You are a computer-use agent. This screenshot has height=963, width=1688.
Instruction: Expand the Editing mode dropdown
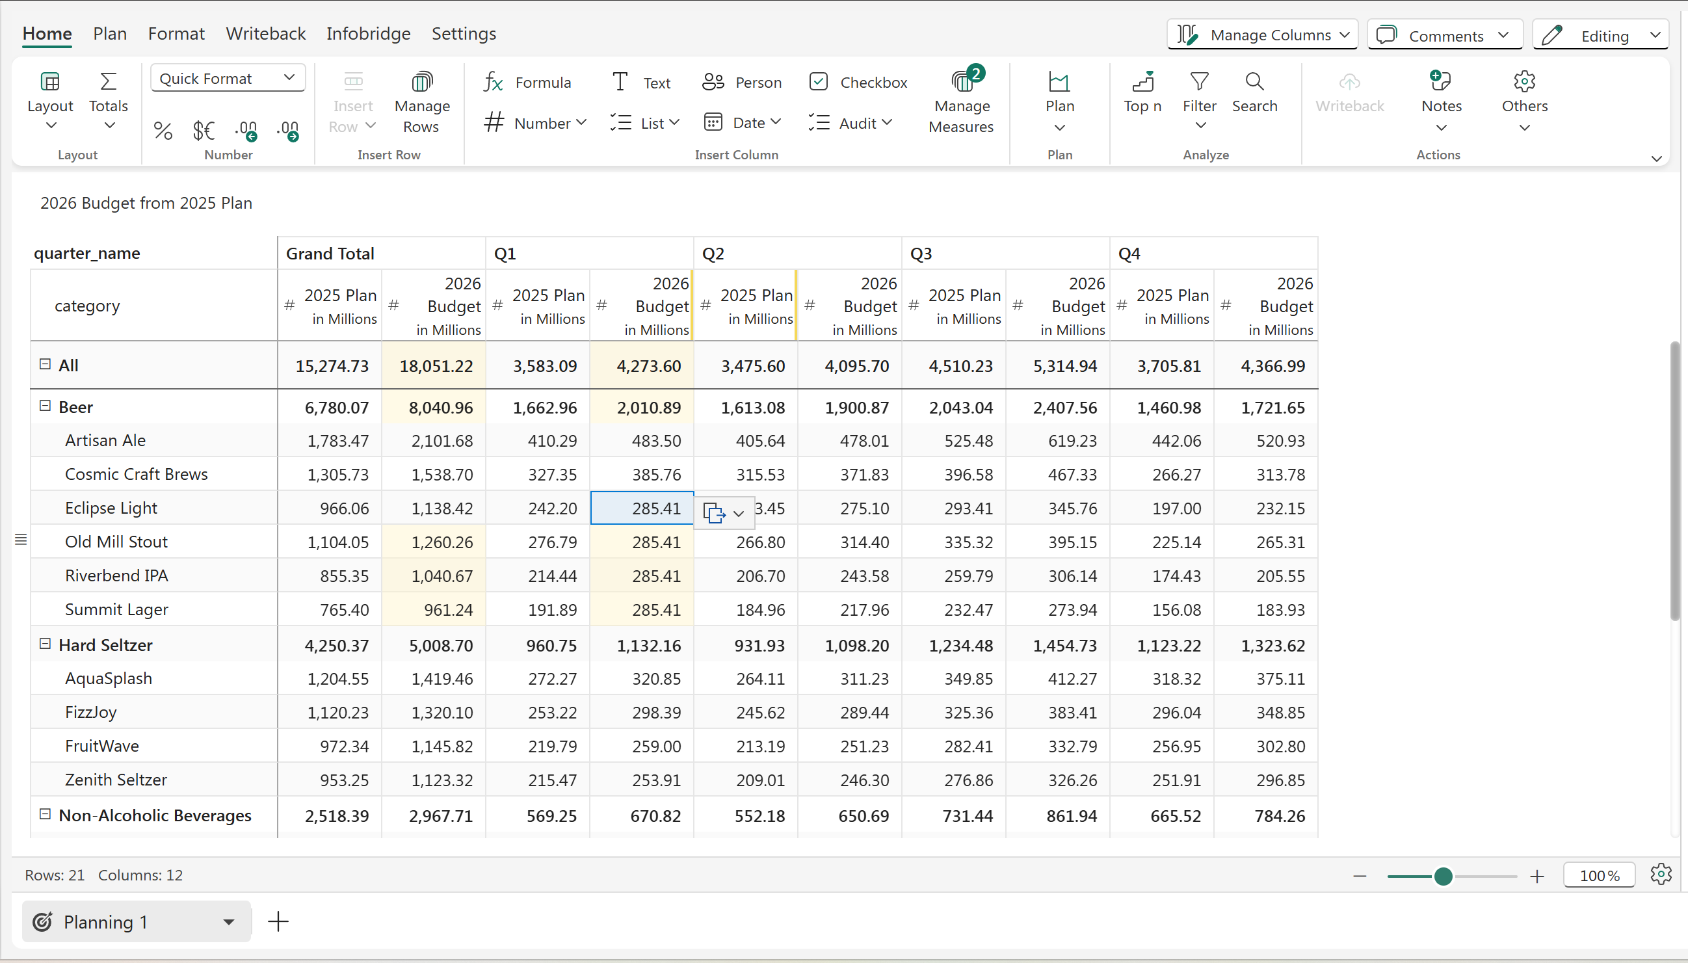coord(1655,35)
